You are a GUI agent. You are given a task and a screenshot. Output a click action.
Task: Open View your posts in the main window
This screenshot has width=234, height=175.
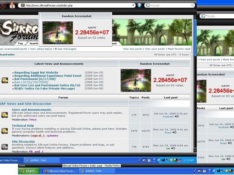pos(155,49)
